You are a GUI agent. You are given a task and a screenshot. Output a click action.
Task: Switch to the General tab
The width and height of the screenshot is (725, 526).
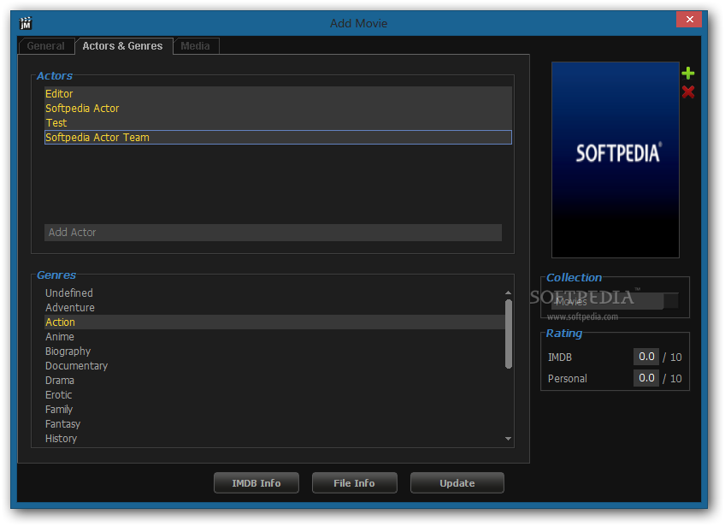(x=46, y=46)
